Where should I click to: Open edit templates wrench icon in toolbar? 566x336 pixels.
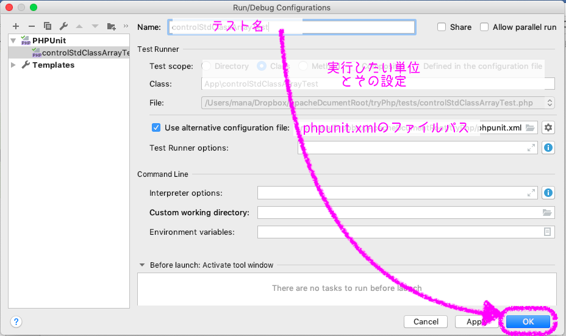pos(63,26)
